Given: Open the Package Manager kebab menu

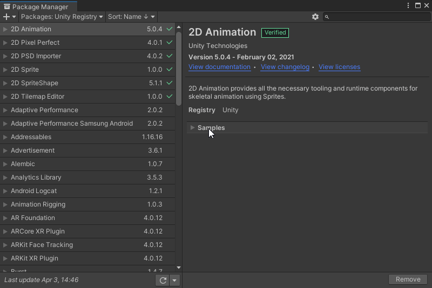Looking at the screenshot, I should (408, 5).
